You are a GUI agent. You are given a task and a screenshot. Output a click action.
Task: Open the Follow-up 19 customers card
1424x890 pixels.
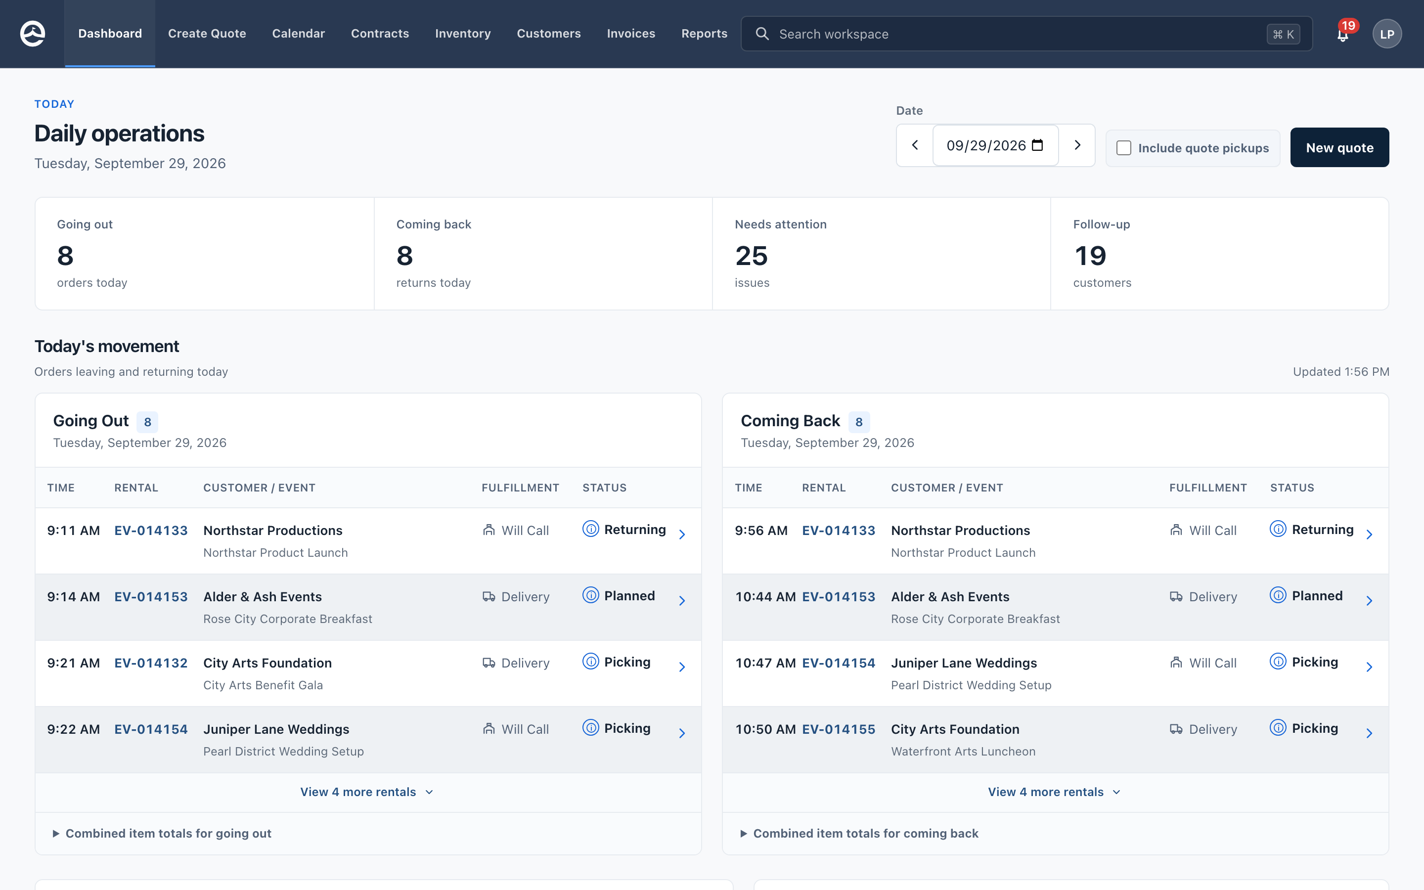pos(1219,254)
